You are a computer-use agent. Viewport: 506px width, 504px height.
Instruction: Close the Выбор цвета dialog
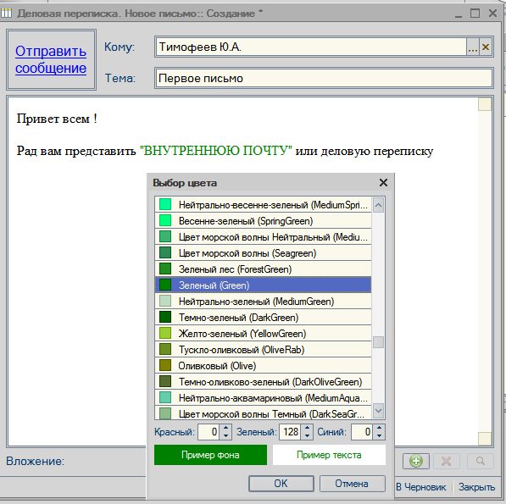pyautogui.click(x=383, y=183)
